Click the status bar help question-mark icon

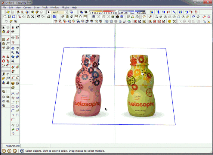[22, 151]
